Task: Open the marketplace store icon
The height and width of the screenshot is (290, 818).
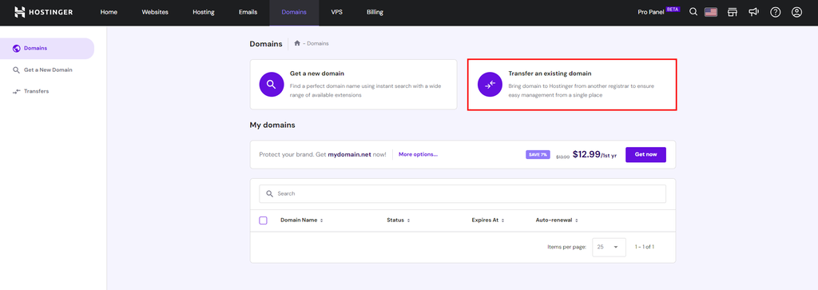Action: (x=733, y=12)
